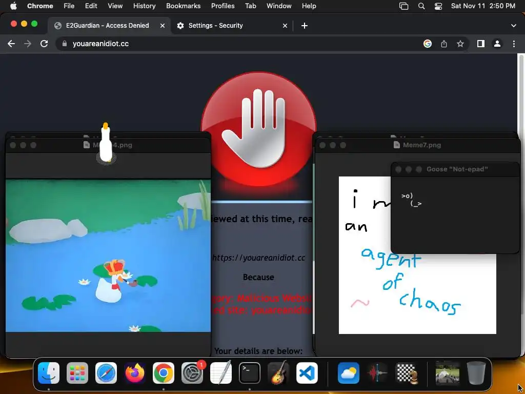525x394 pixels.
Task: Open the Trash in the dock
Action: point(476,373)
